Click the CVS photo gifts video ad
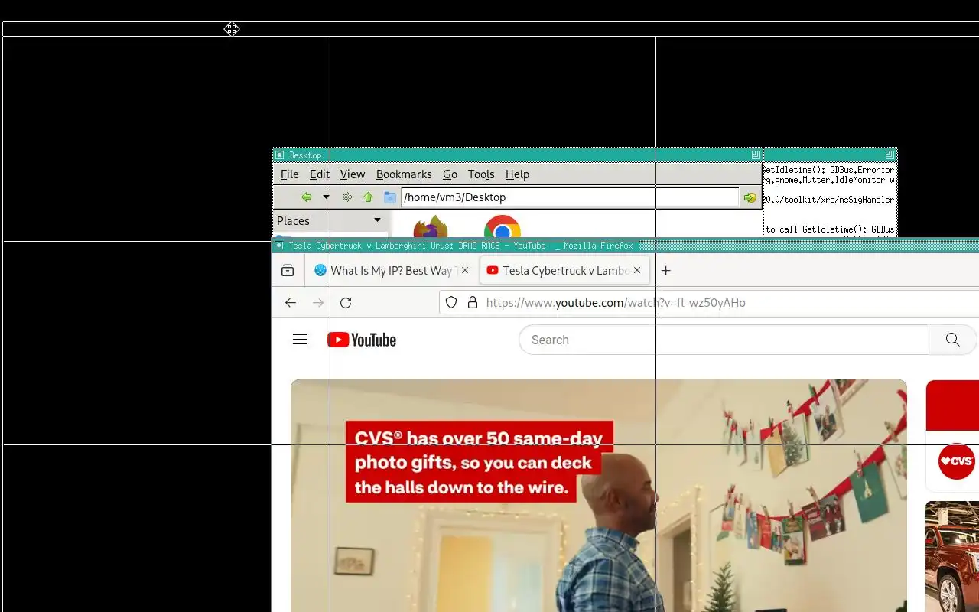 tap(599, 496)
